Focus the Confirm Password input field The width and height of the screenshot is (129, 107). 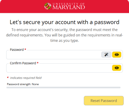pos(59,68)
